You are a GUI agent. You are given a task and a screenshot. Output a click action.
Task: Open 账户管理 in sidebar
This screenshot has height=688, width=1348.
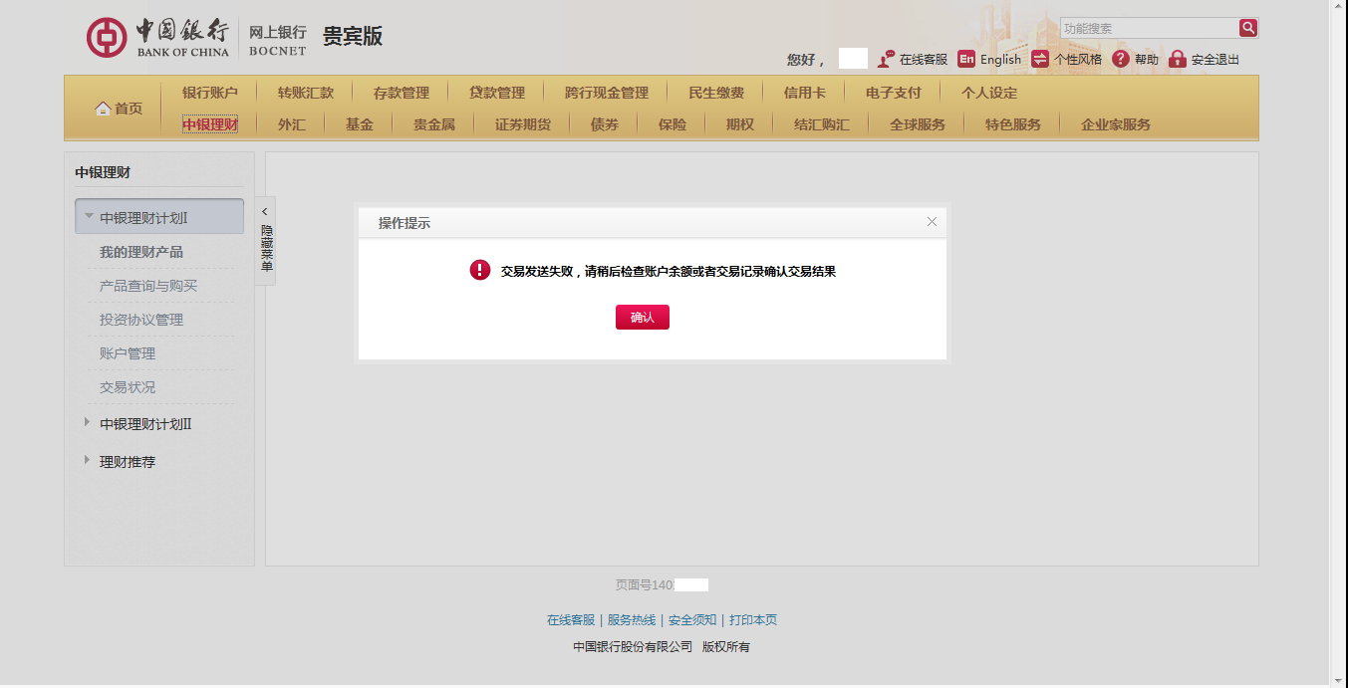click(x=128, y=353)
